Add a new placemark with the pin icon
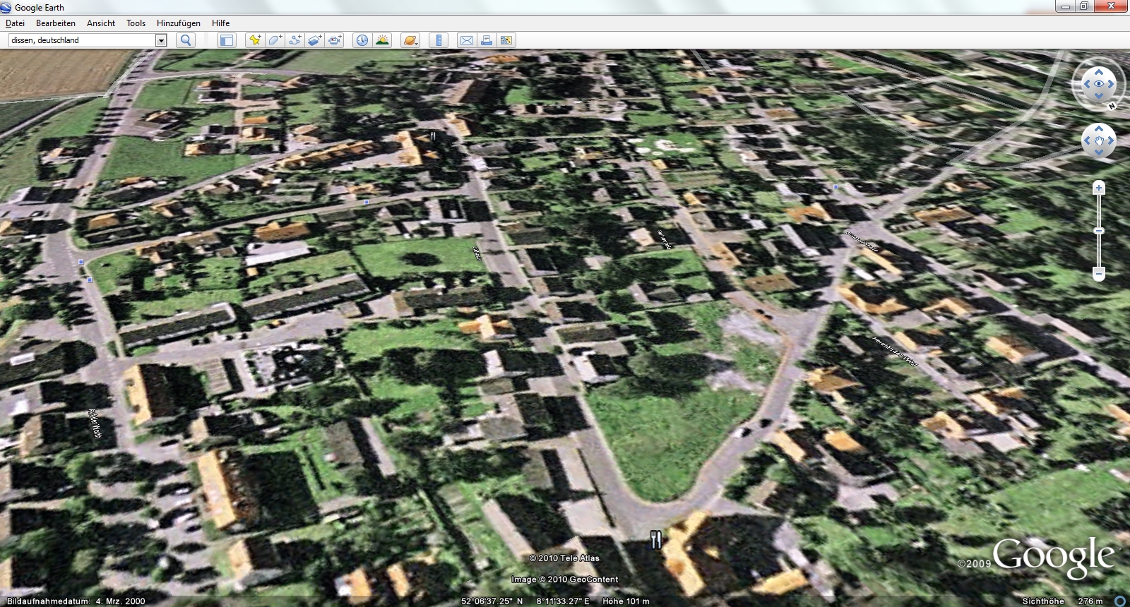This screenshot has height=607, width=1130. (x=255, y=40)
